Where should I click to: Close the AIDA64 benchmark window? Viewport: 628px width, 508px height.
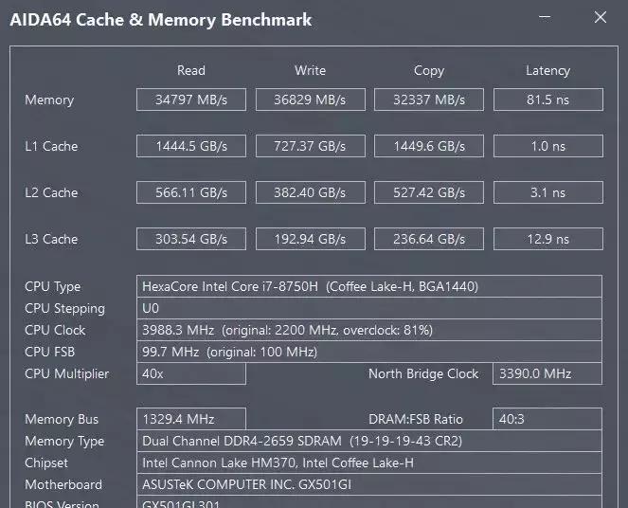[601, 17]
